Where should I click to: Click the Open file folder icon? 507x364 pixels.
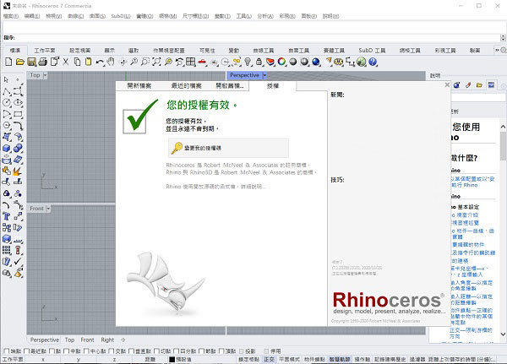(20, 62)
